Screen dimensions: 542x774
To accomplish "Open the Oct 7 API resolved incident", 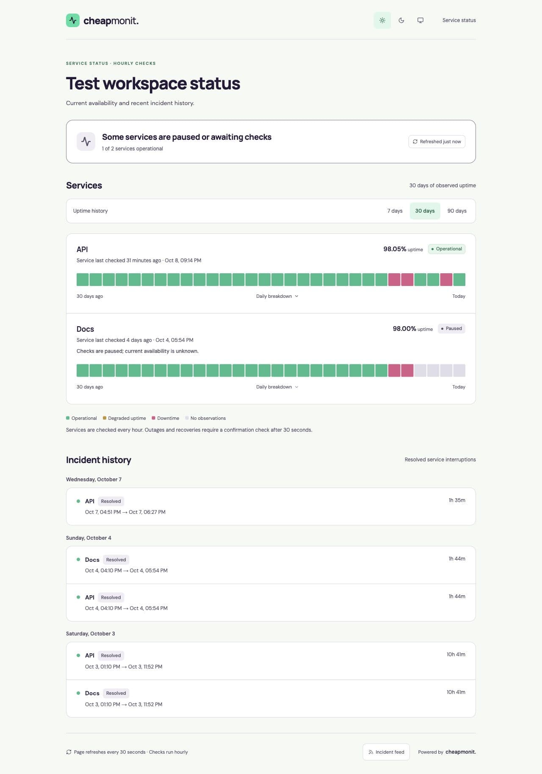I will (x=271, y=507).
